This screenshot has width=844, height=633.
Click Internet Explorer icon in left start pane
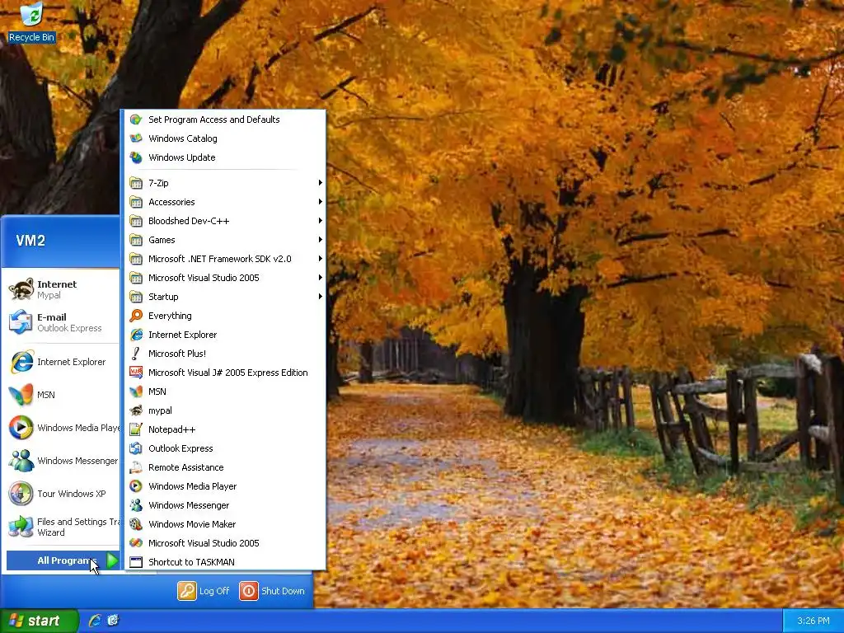(x=21, y=362)
